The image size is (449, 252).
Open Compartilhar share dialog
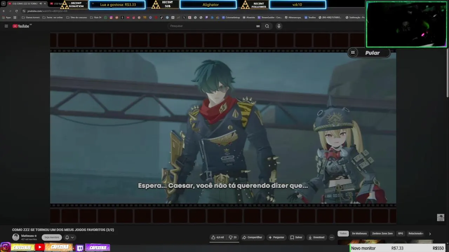pyautogui.click(x=252, y=237)
